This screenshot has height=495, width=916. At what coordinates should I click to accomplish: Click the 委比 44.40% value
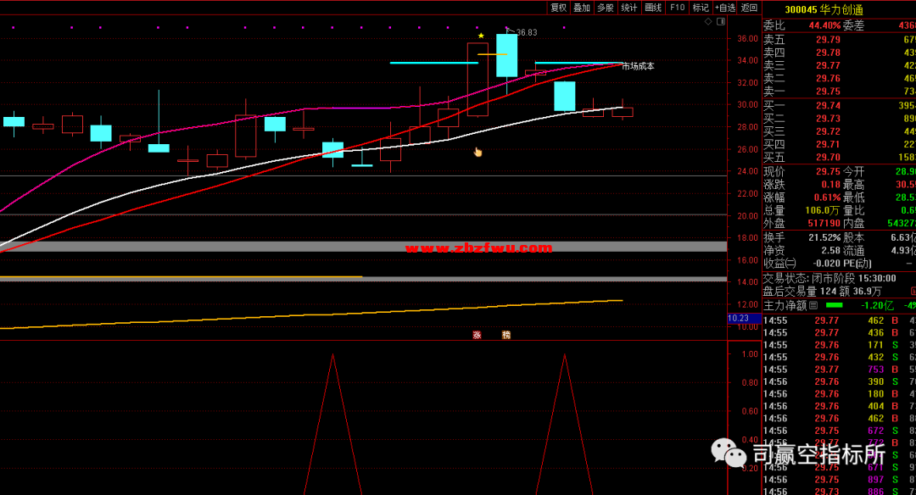point(824,25)
